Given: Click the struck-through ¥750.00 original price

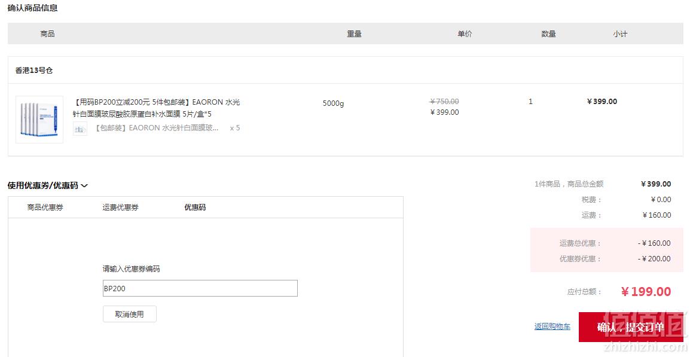Looking at the screenshot, I should [x=444, y=101].
